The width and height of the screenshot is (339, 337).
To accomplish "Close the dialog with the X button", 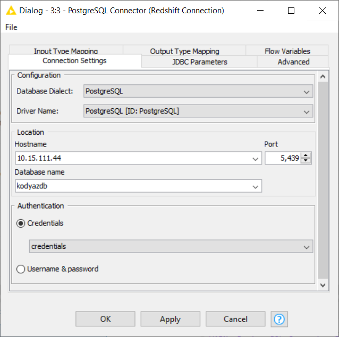I will [x=323, y=11].
